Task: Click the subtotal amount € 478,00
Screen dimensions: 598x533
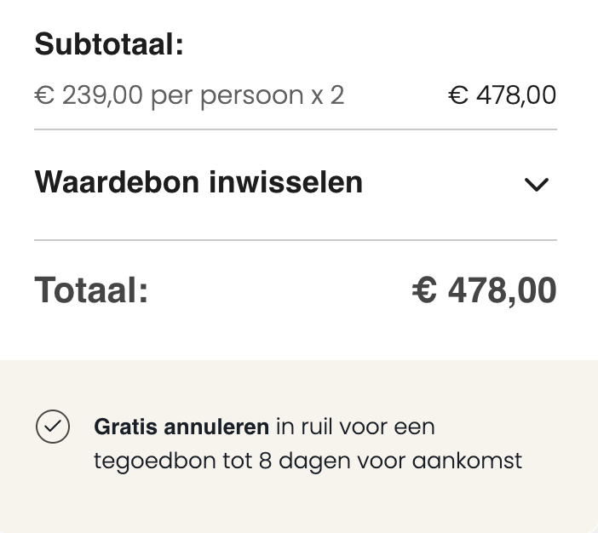Action: click(502, 95)
